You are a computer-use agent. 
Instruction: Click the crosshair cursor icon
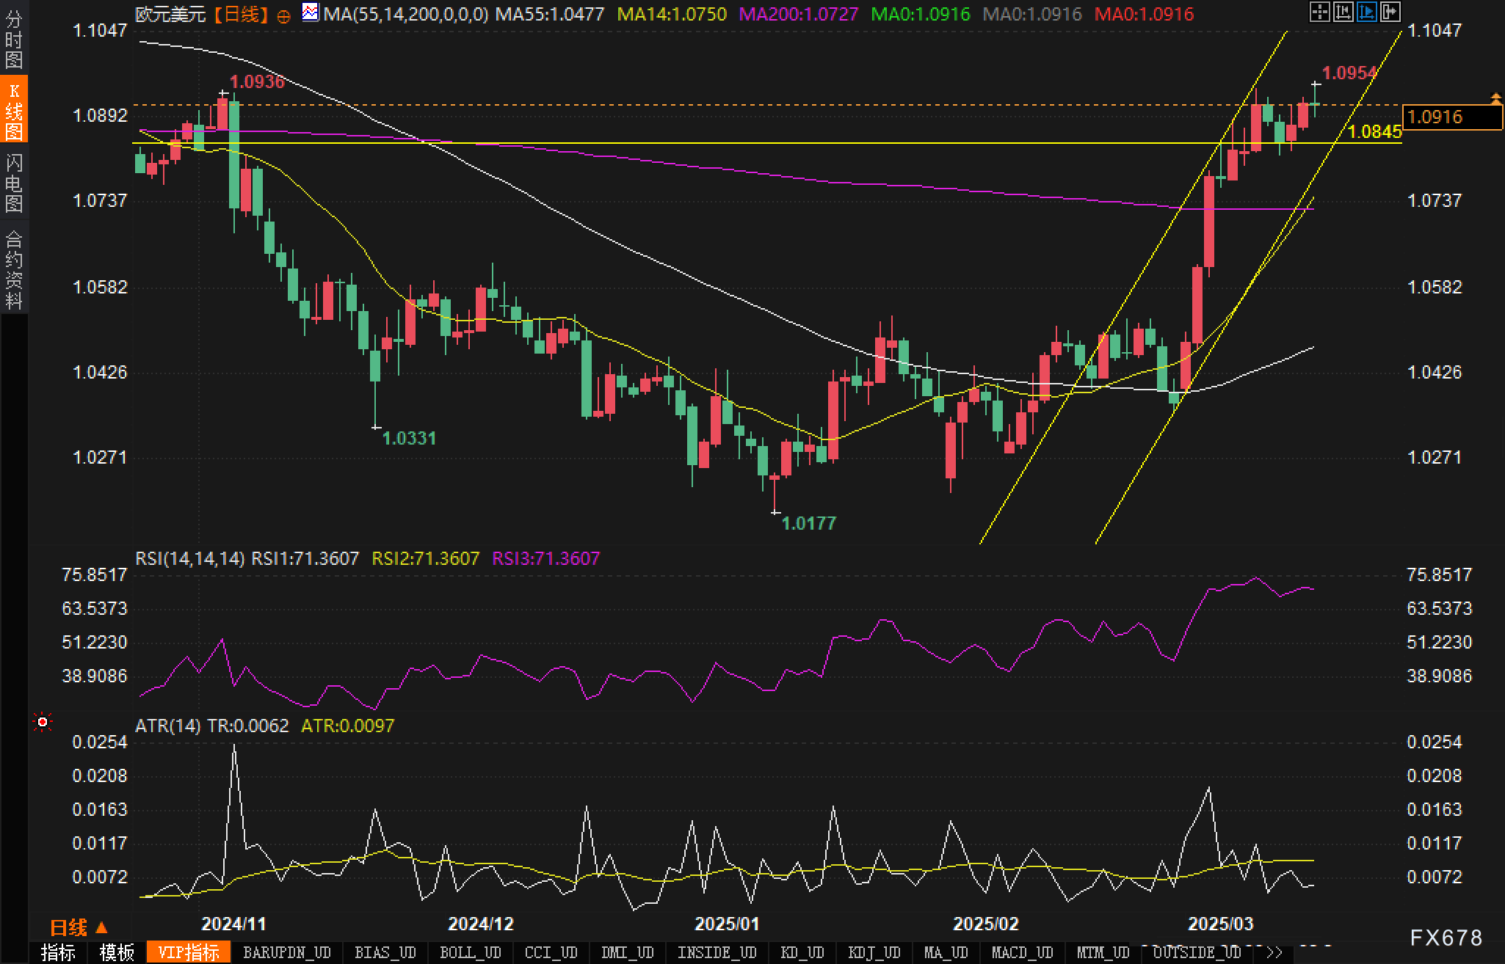click(x=1319, y=12)
